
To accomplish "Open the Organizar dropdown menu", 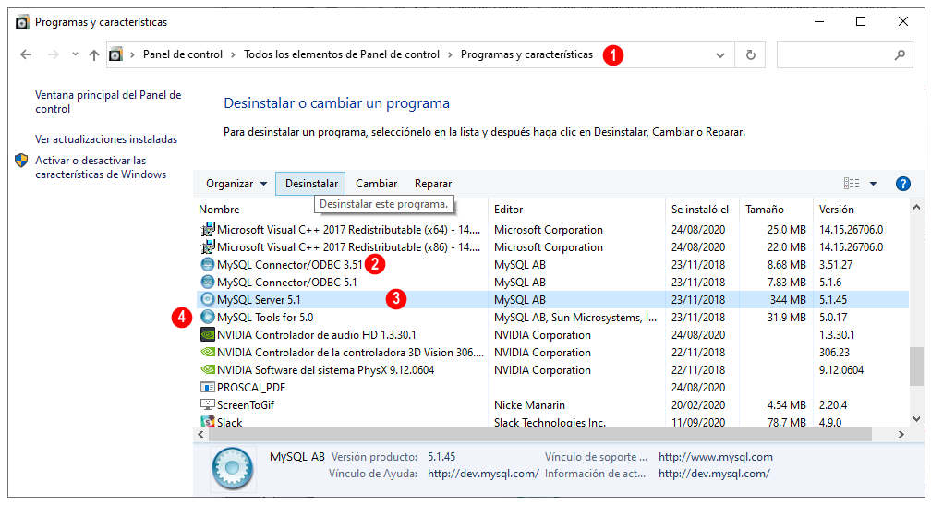I will click(x=236, y=184).
